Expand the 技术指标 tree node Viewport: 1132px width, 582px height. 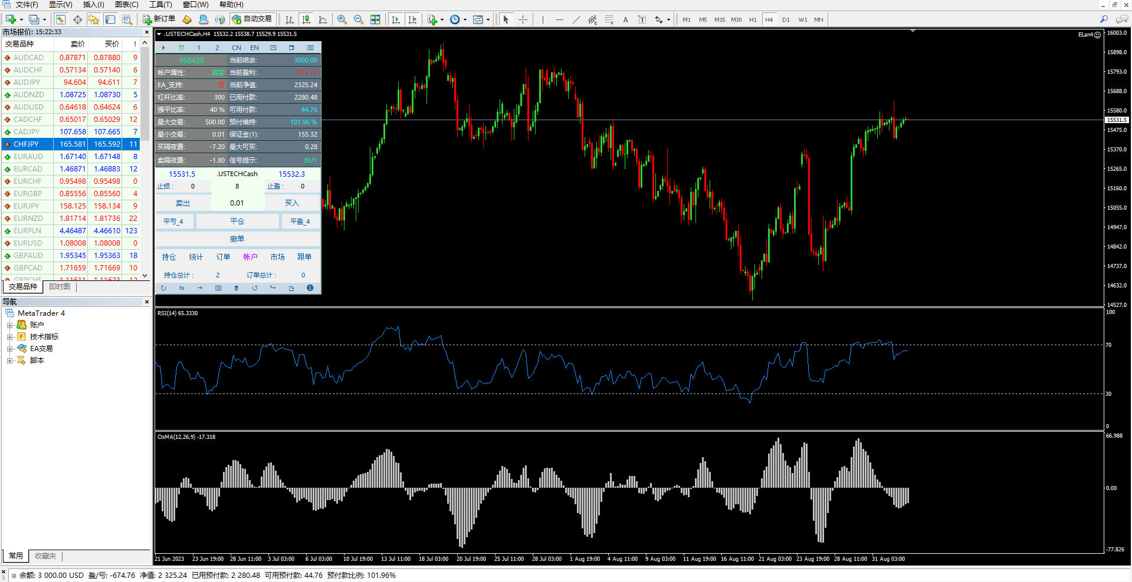click(x=9, y=337)
